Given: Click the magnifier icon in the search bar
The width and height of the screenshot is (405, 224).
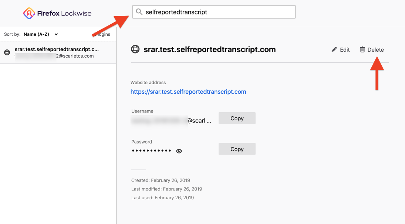Looking at the screenshot, I should click(139, 12).
